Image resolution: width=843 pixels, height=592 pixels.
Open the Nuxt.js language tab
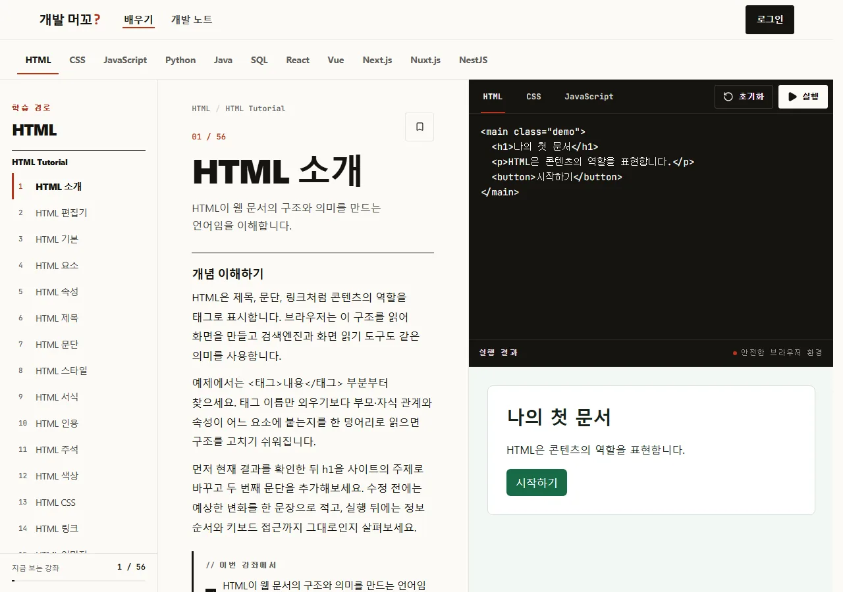(425, 60)
